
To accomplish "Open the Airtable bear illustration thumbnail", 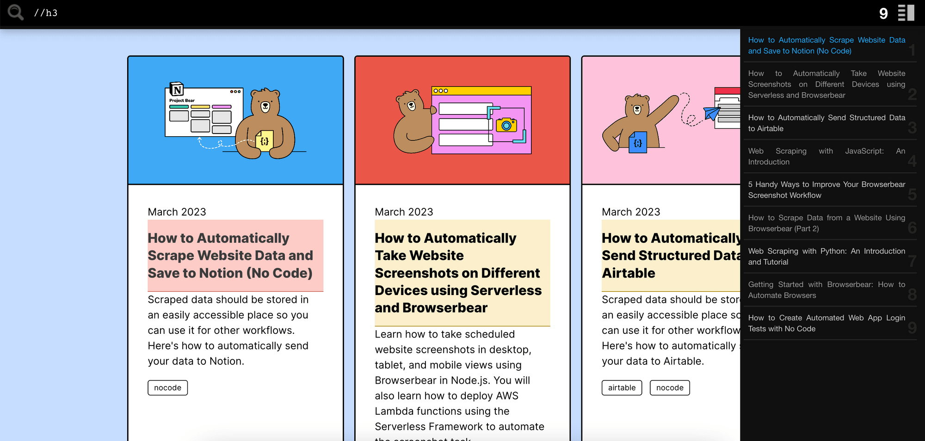I will [661, 121].
